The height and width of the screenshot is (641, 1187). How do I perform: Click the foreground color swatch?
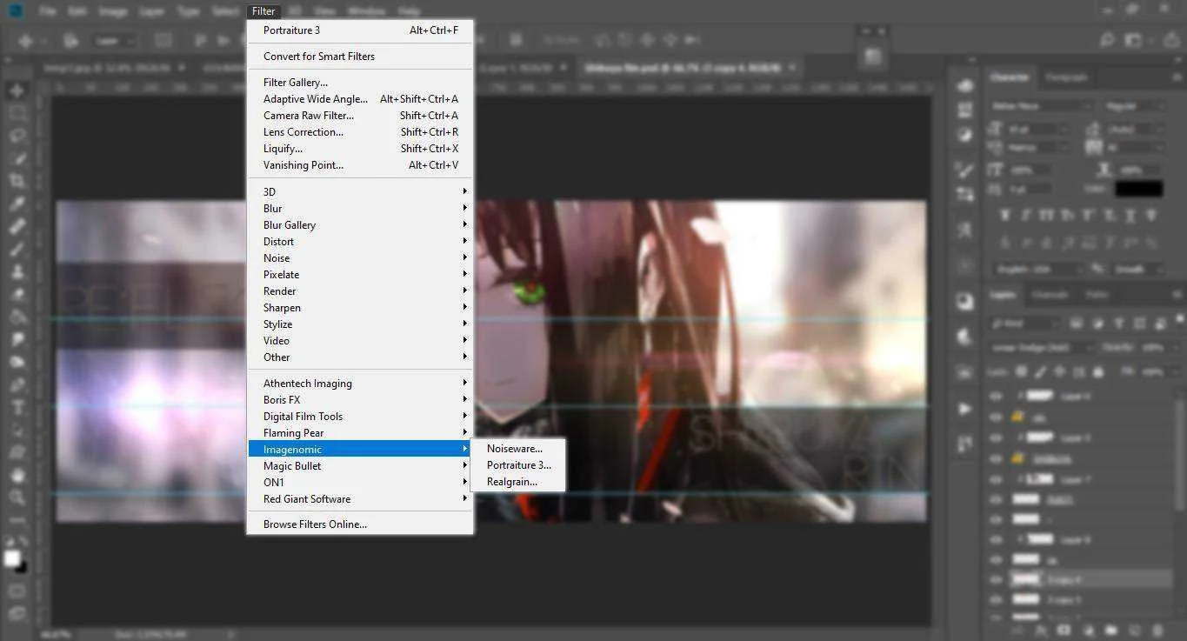pos(12,558)
